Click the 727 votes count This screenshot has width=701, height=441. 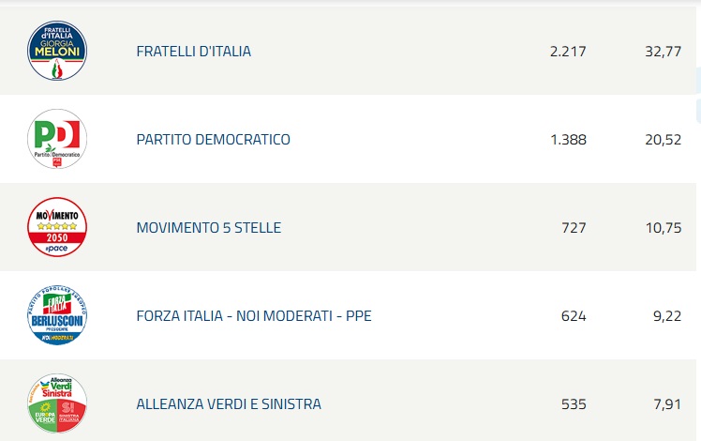tap(573, 228)
